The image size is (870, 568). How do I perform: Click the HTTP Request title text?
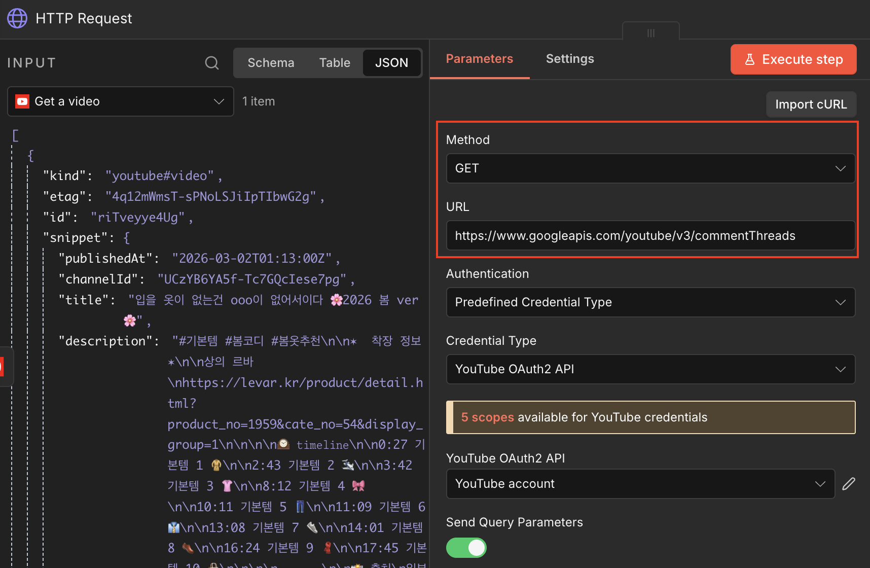point(84,18)
